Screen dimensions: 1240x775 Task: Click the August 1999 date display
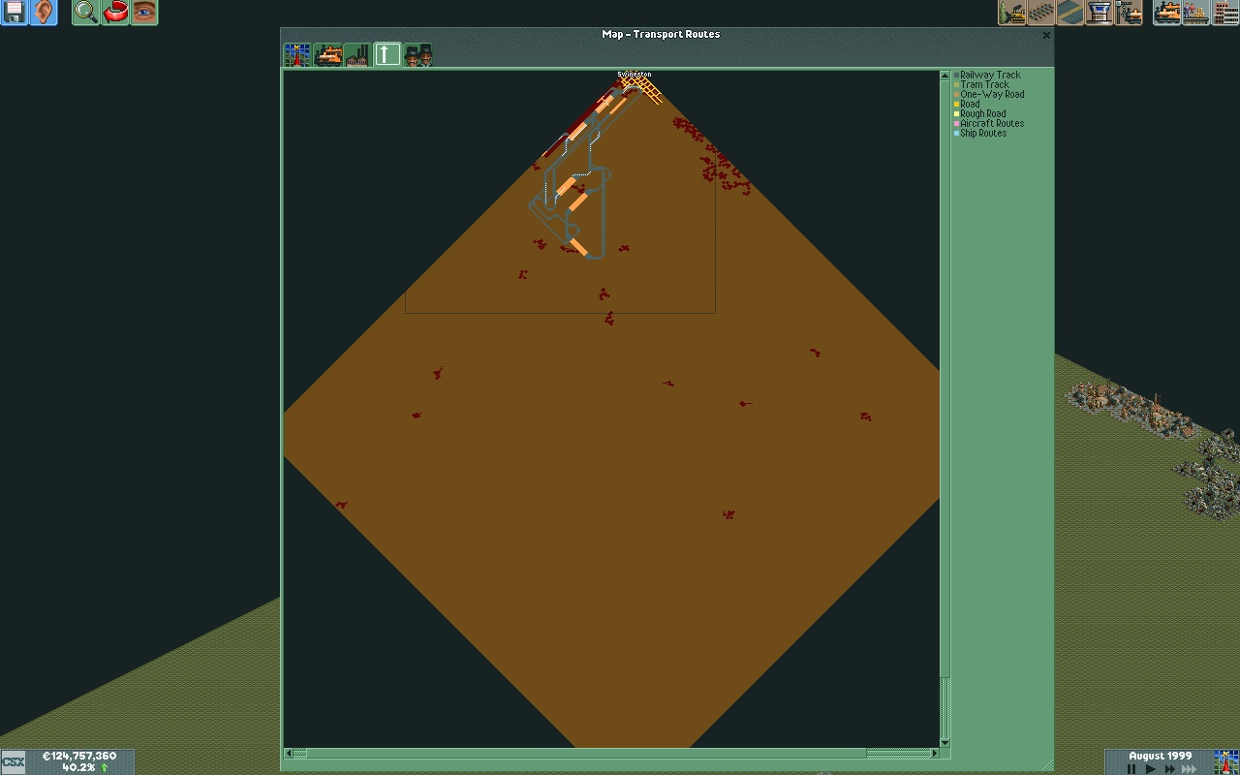pyautogui.click(x=1160, y=757)
